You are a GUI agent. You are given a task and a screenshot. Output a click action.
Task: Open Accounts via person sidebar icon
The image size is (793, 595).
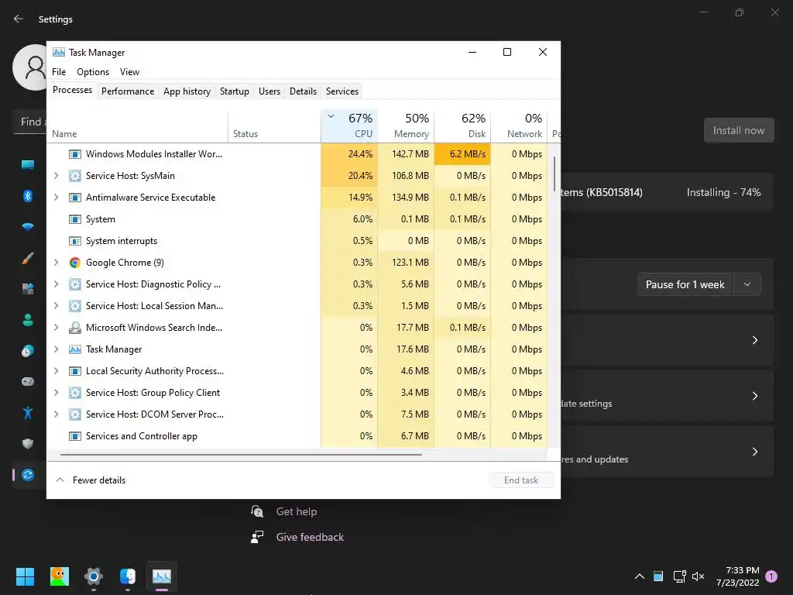tap(28, 320)
